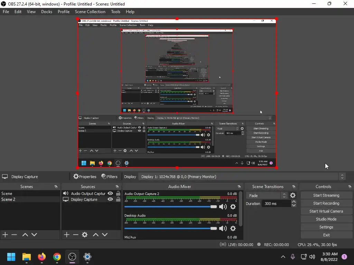This screenshot has width=354, height=265.
Task: Launch Chrome from taskbar
Action: 57,257
